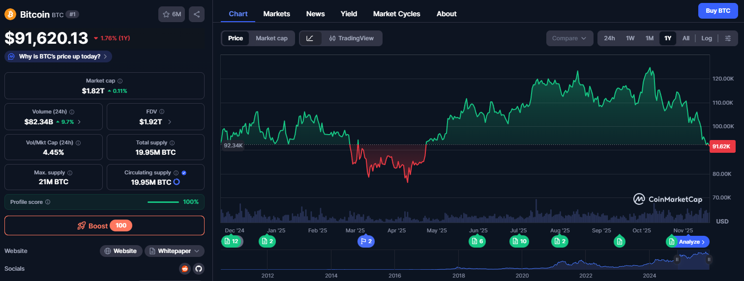Viewport: 744px width, 281px height.
Task: Open the Markets tab
Action: click(x=276, y=14)
